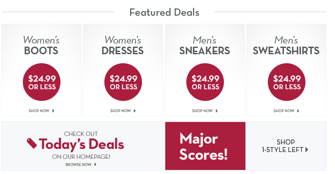Click Men's Sweatshirts $24.99 red badge
The image size is (335, 174).
click(x=287, y=82)
